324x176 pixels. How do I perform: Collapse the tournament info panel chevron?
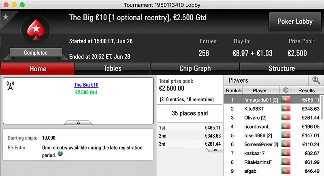pos(78,122)
